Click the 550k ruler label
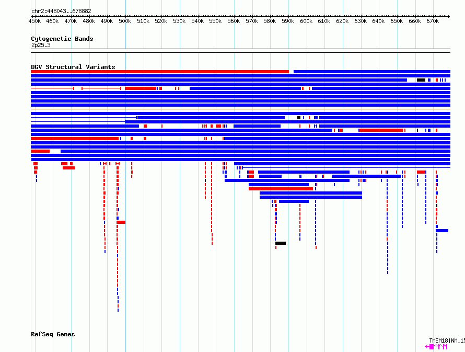 pos(215,21)
